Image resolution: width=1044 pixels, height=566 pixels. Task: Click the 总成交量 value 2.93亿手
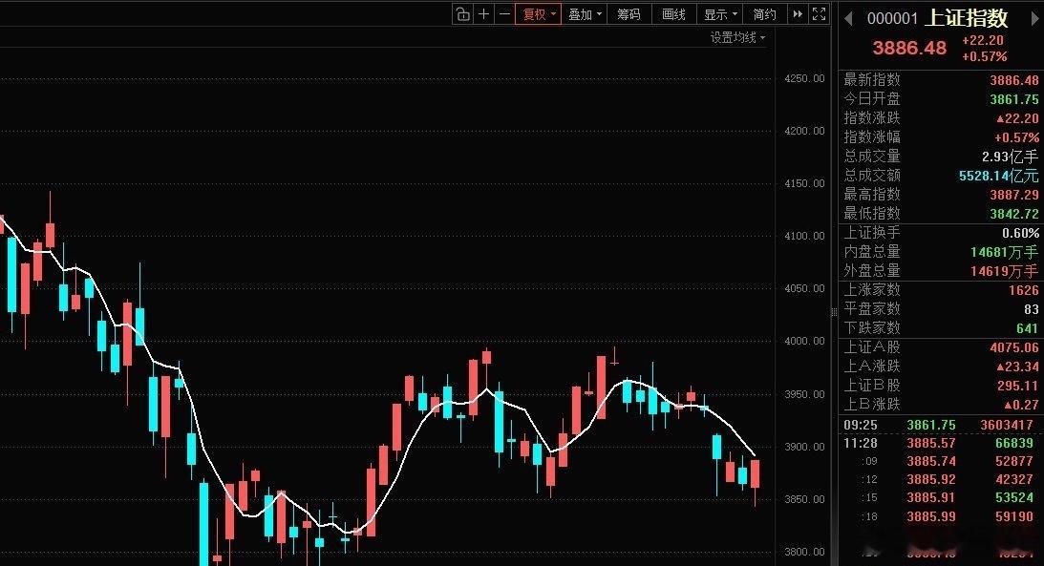click(x=1010, y=157)
